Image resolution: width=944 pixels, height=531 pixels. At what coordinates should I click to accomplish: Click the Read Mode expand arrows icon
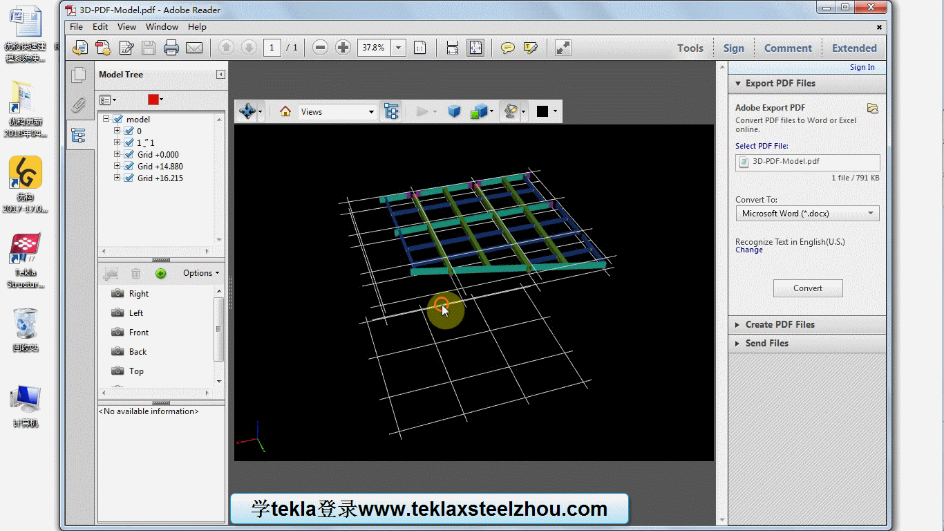click(563, 48)
